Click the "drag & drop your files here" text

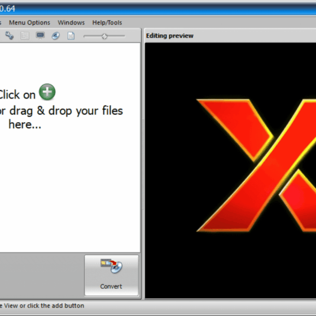click(x=61, y=117)
